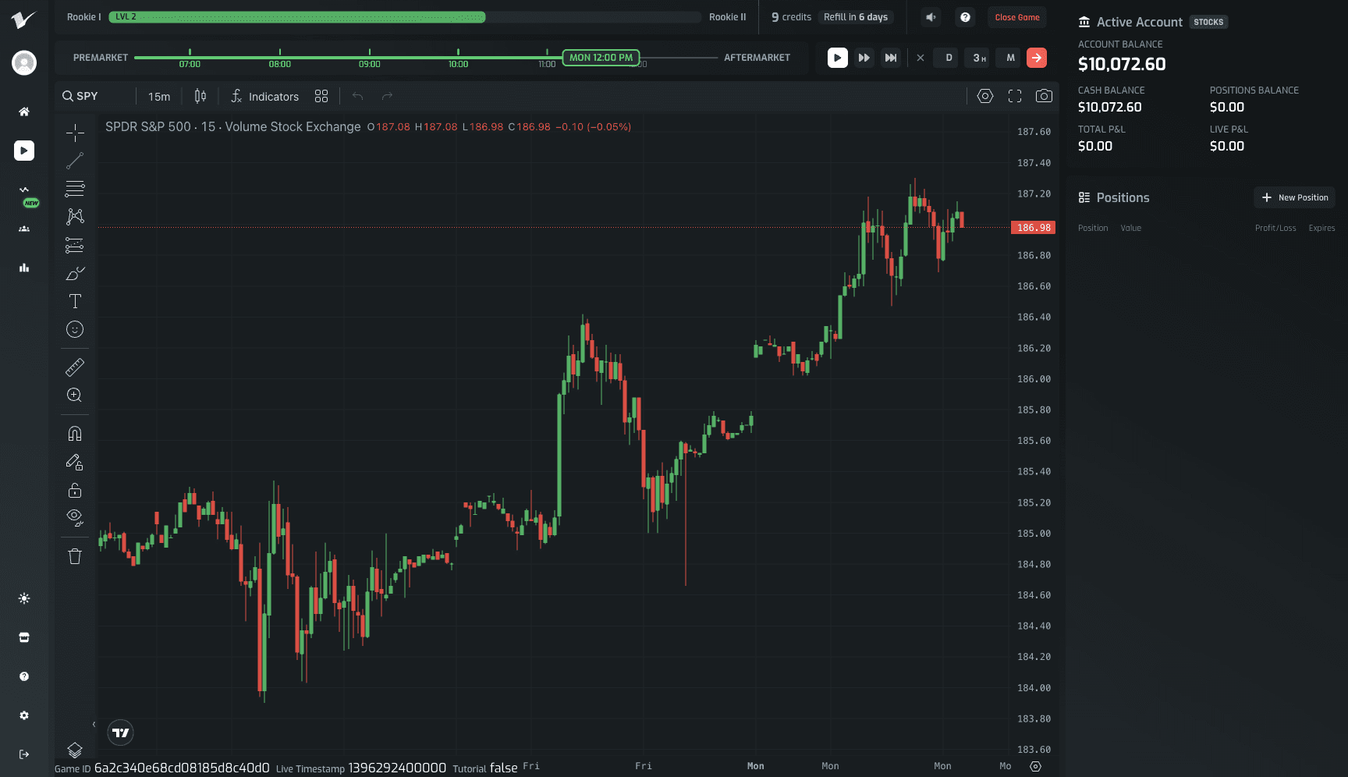Select the brush drawing tool
The image size is (1348, 777).
pyautogui.click(x=75, y=273)
